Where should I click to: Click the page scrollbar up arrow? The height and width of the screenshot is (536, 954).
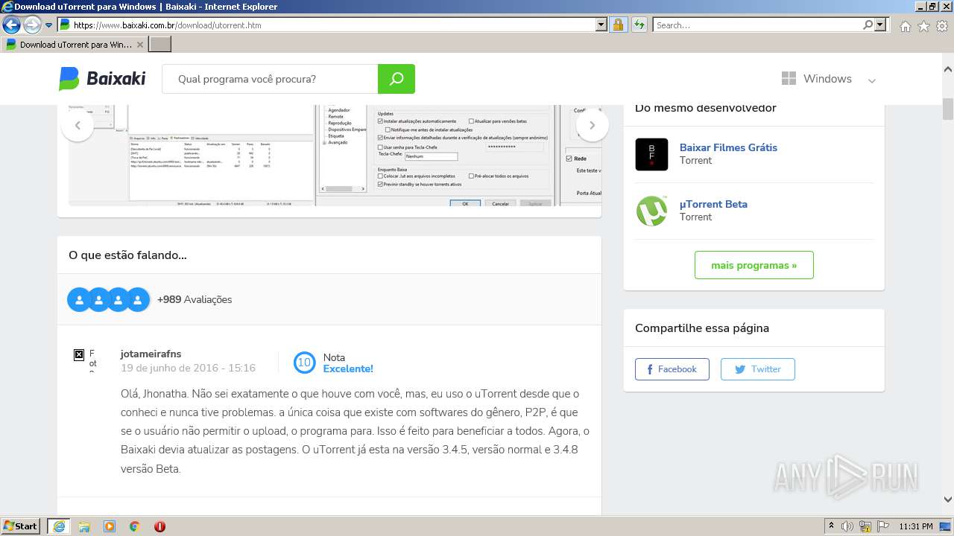(948, 68)
